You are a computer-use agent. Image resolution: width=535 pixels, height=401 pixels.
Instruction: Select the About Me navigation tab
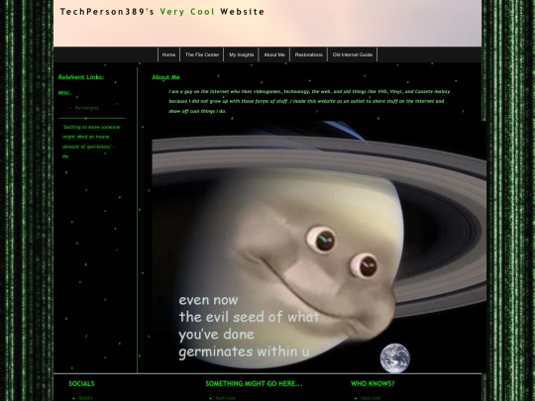274,54
